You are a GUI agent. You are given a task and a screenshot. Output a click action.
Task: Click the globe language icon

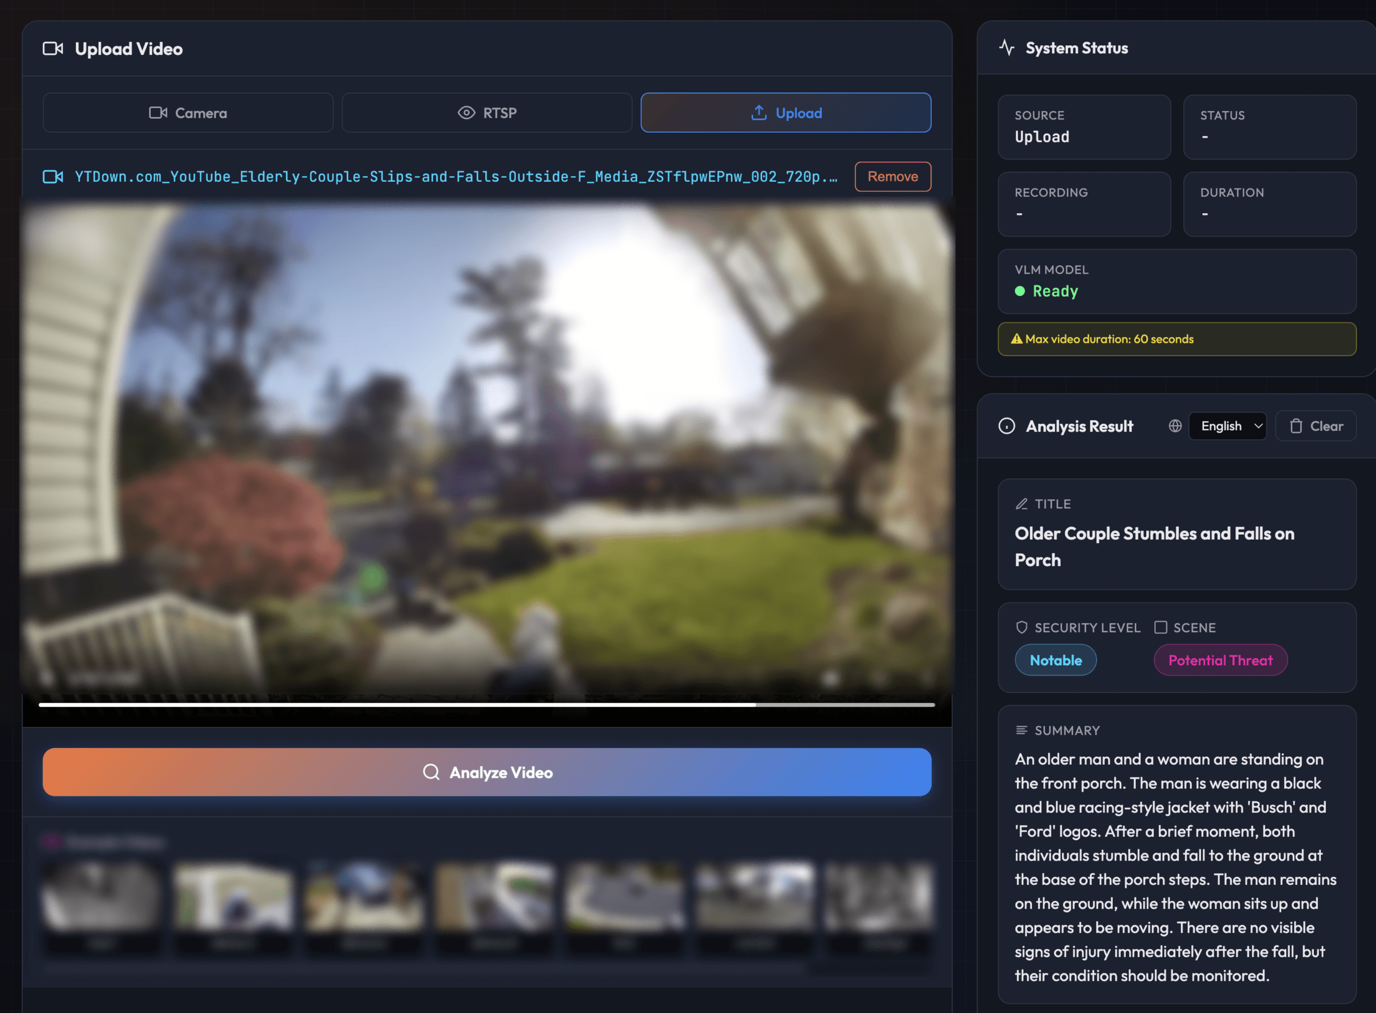(1175, 426)
